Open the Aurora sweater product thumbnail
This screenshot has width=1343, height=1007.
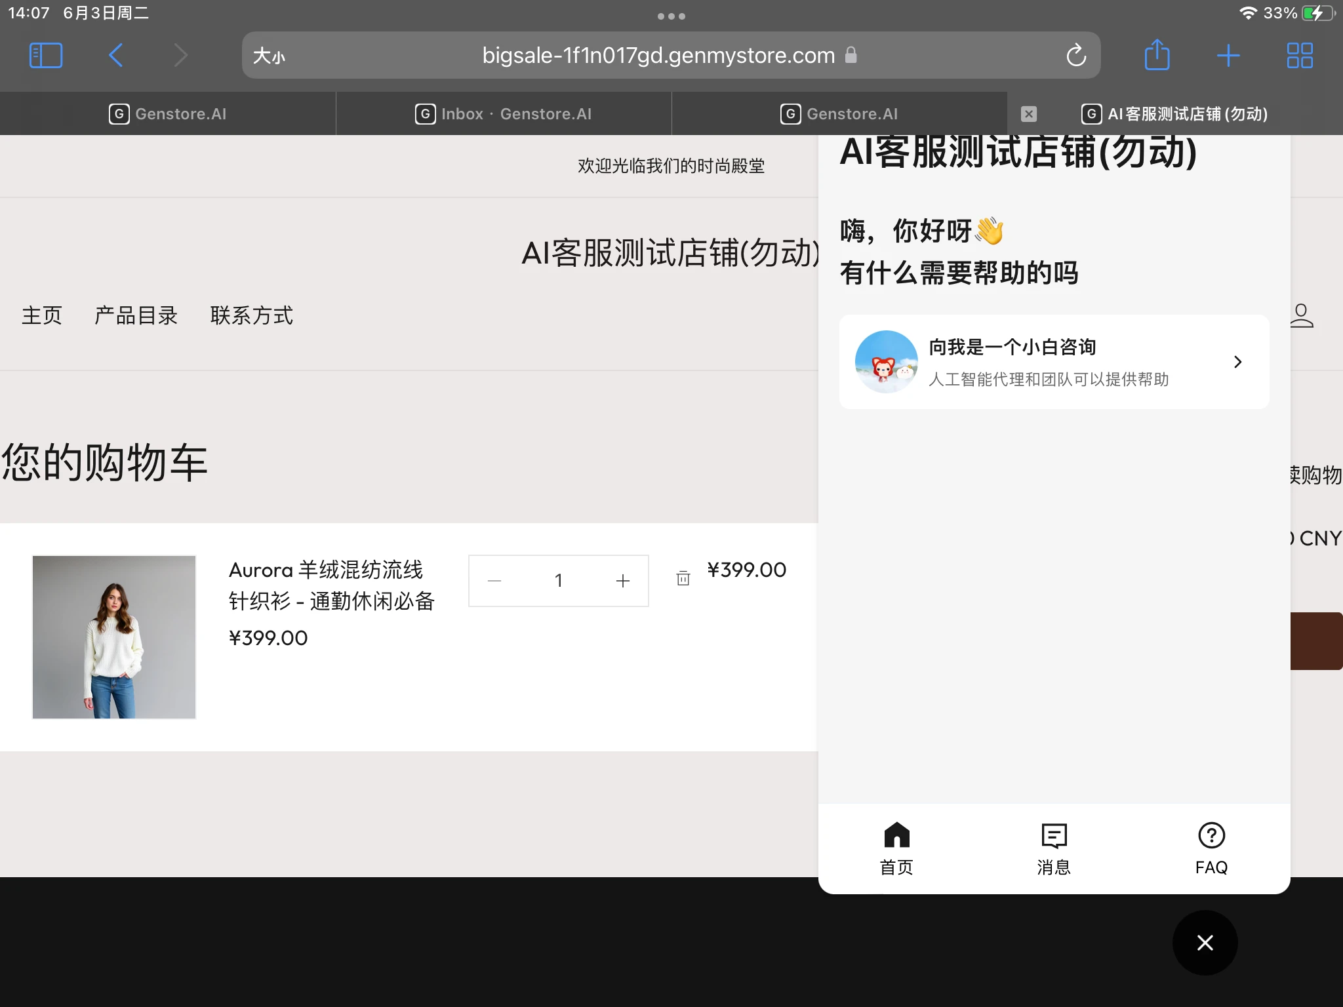click(114, 637)
